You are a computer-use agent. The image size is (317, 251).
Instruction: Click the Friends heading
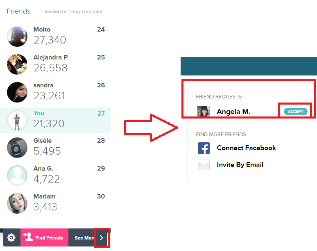tap(18, 11)
